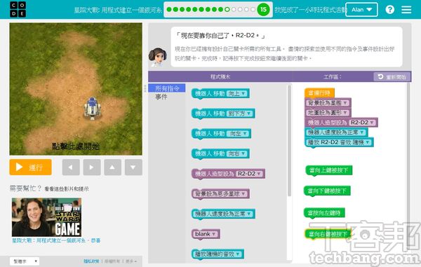Click the down arrow control button
Viewport: 421px width, 267px height.
pyautogui.click(x=133, y=167)
